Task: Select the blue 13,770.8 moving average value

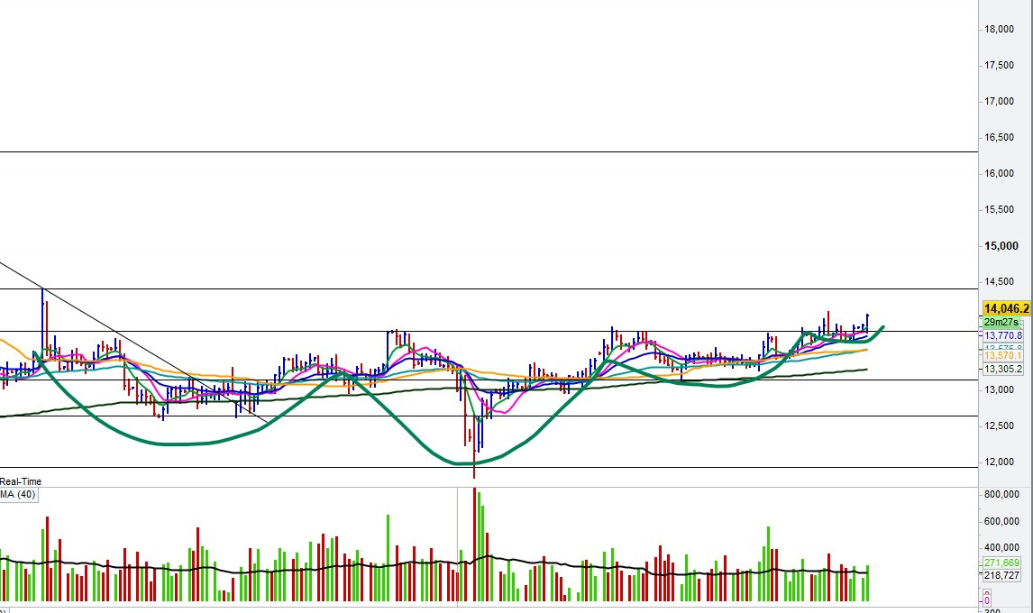Action: [1003, 335]
